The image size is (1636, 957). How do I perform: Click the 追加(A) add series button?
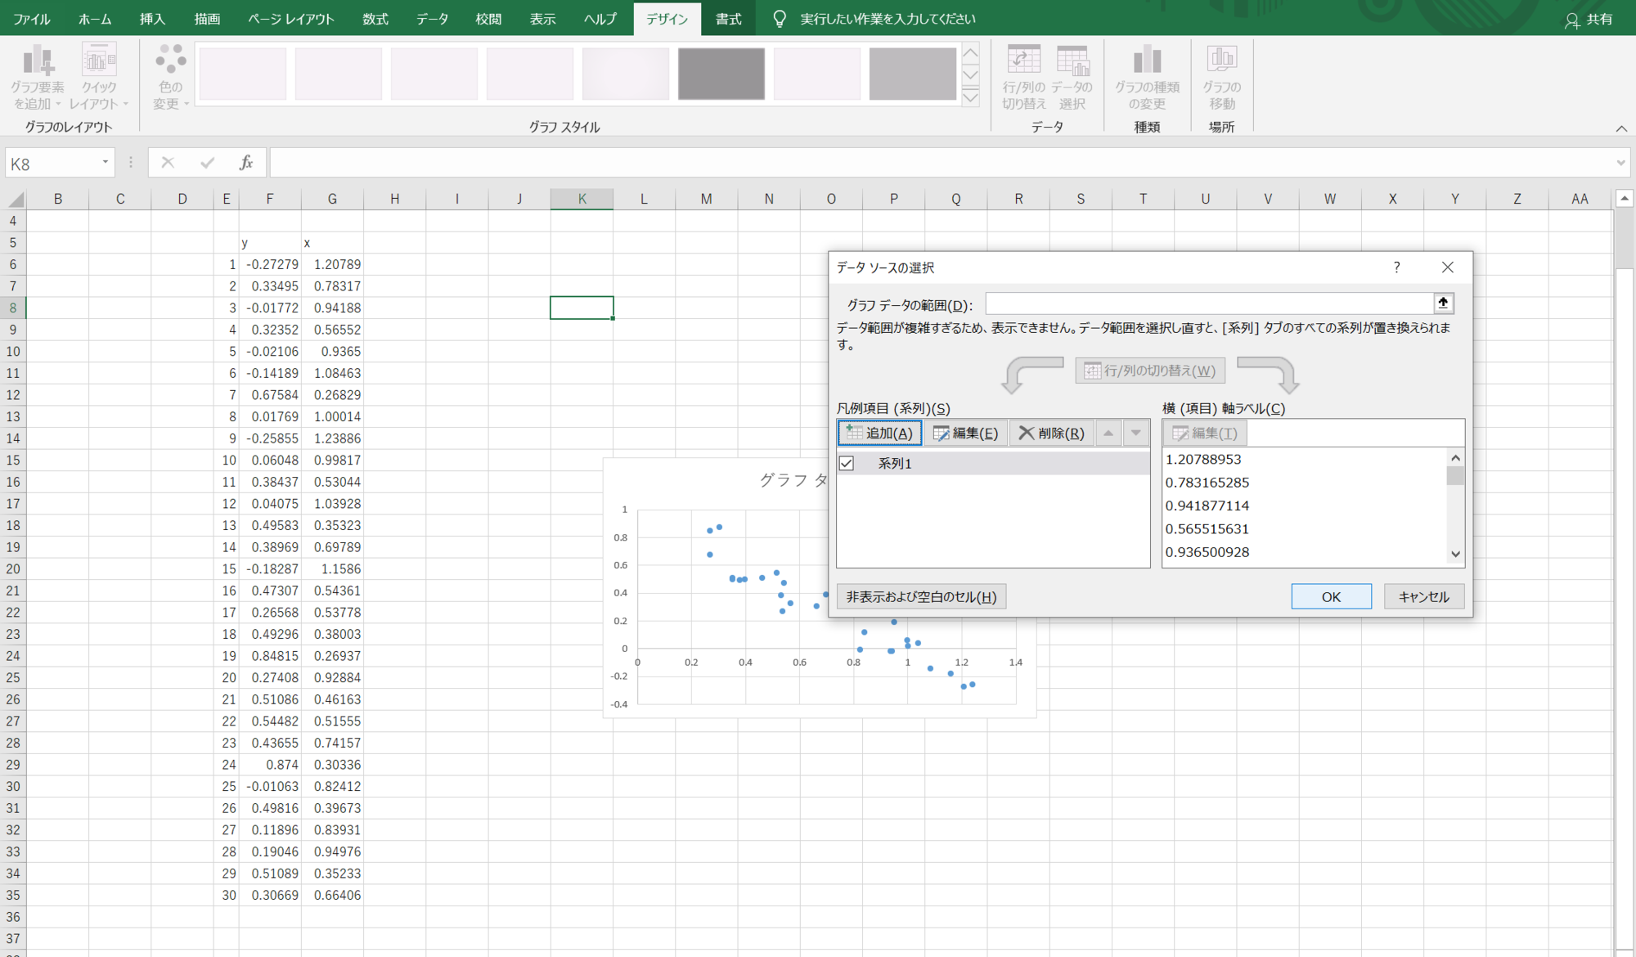[879, 433]
